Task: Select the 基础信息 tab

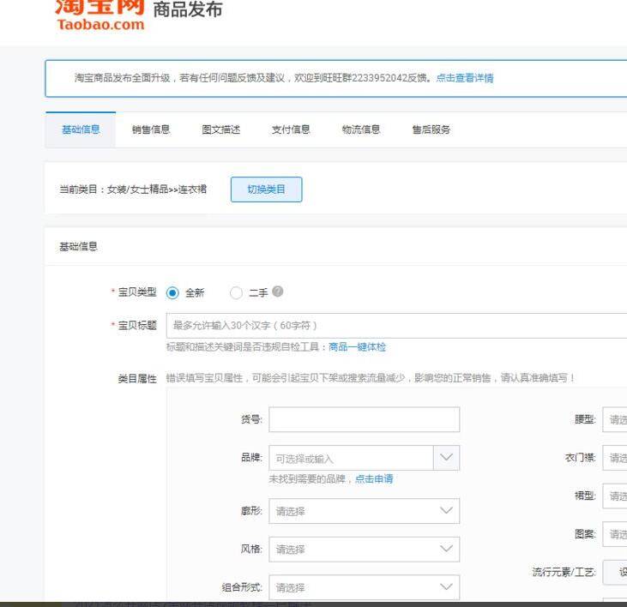Action: click(81, 129)
